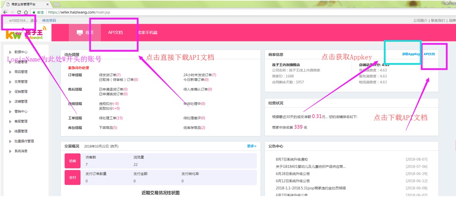
Task: Click the username w1002154
Action: [18, 21]
